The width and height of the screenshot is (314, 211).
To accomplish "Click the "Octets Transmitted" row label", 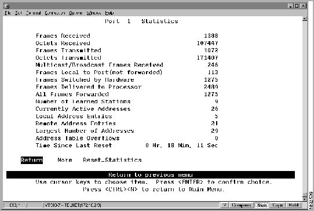I will [x=68, y=58].
